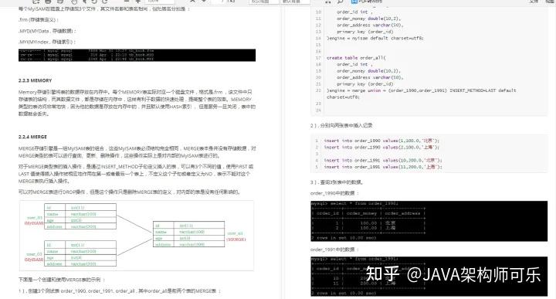Click the zoom percentage field showing 100%
Screen dimensions: 556x299
click(x=159, y=2)
